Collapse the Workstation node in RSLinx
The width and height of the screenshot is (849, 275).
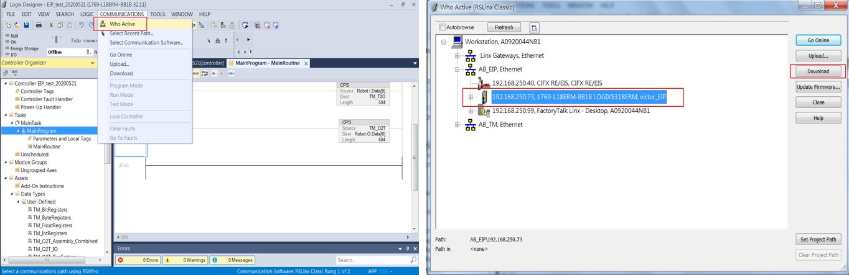[444, 42]
